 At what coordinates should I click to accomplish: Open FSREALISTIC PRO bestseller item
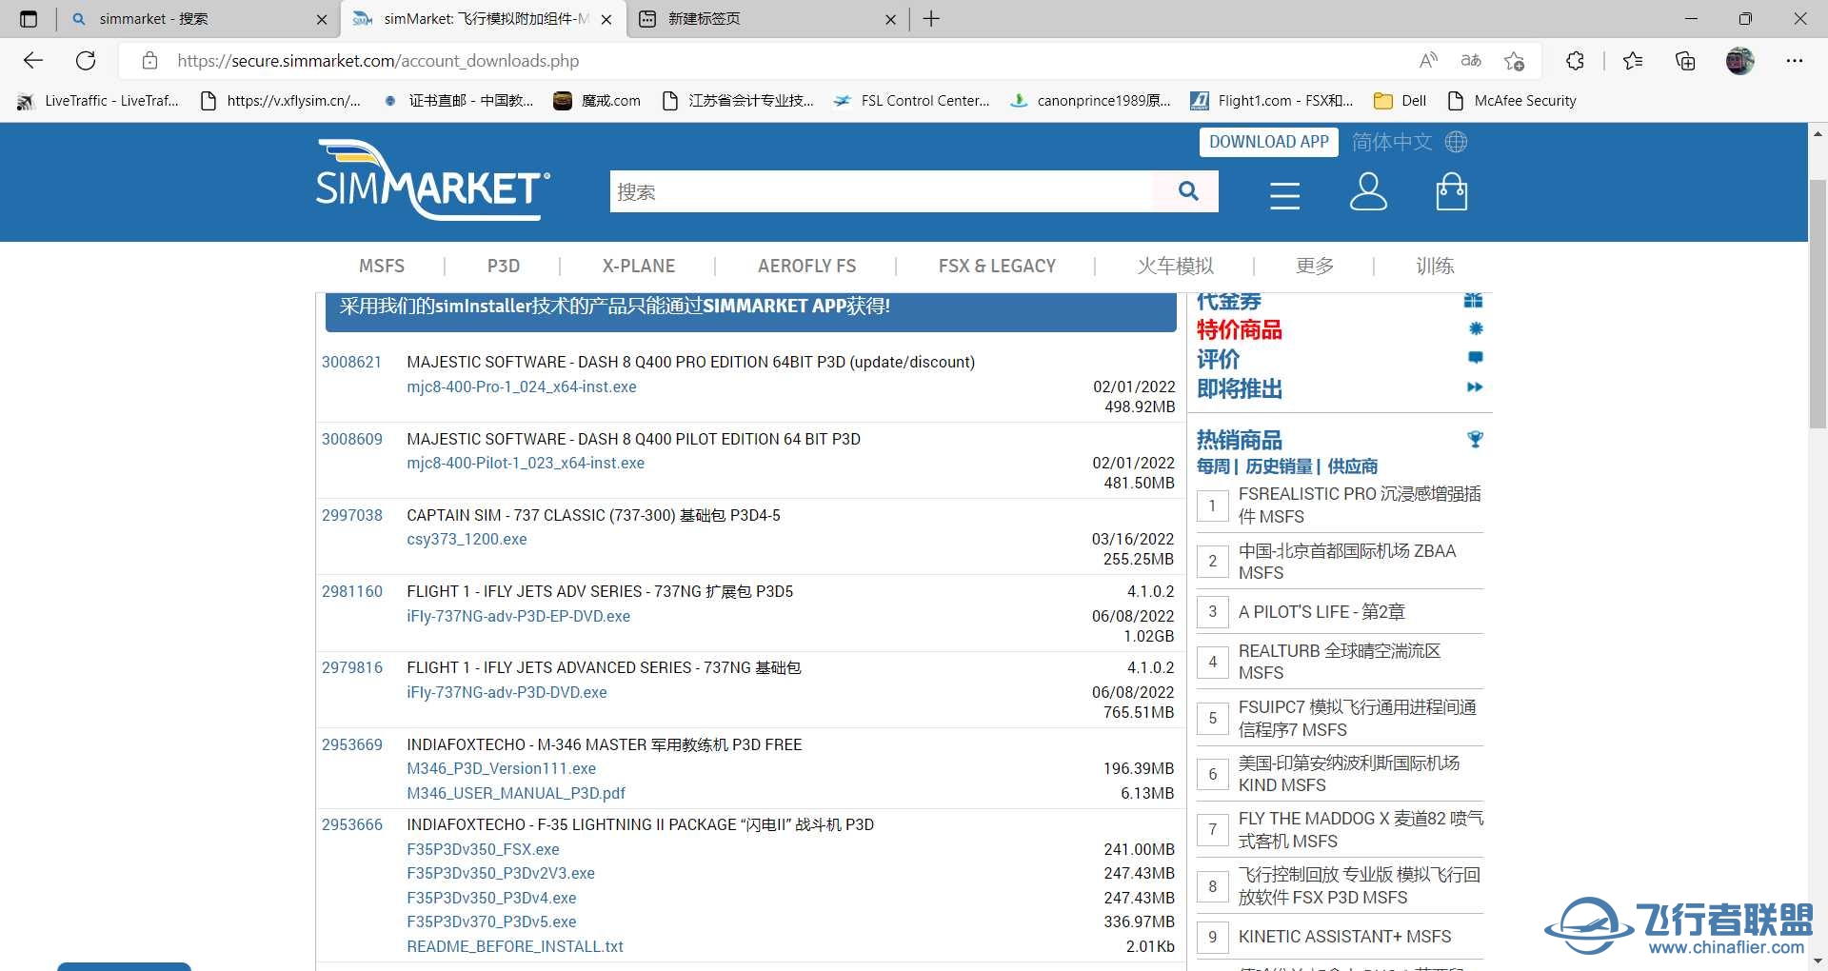point(1360,505)
